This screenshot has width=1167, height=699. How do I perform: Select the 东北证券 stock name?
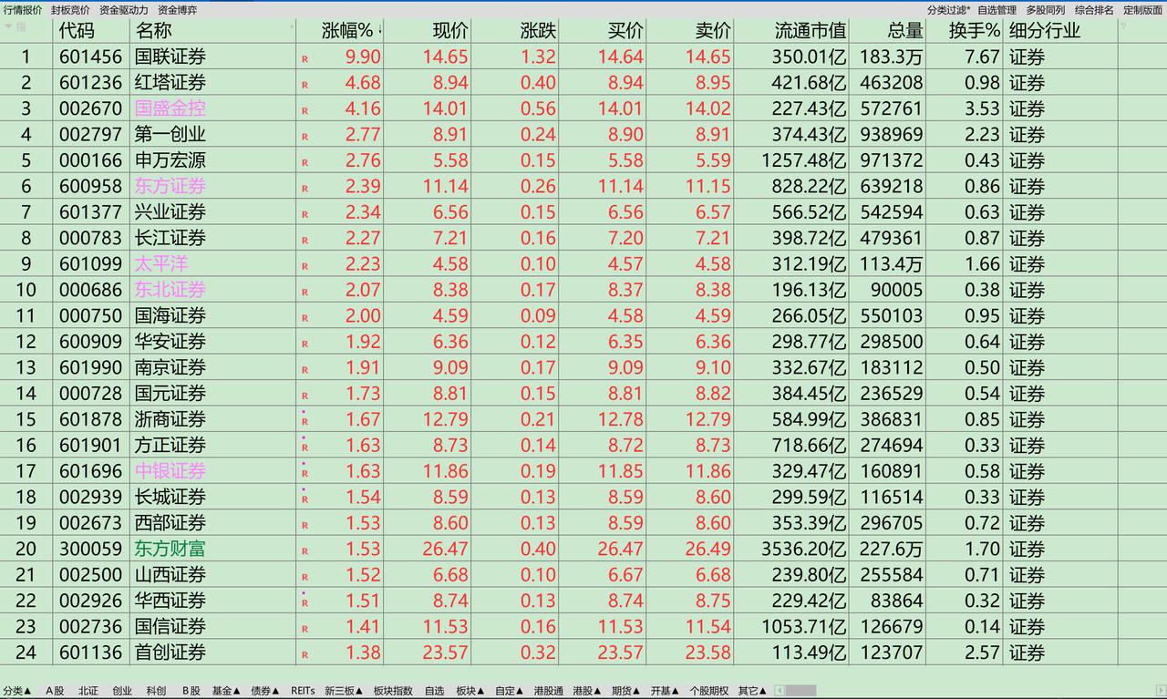(170, 290)
